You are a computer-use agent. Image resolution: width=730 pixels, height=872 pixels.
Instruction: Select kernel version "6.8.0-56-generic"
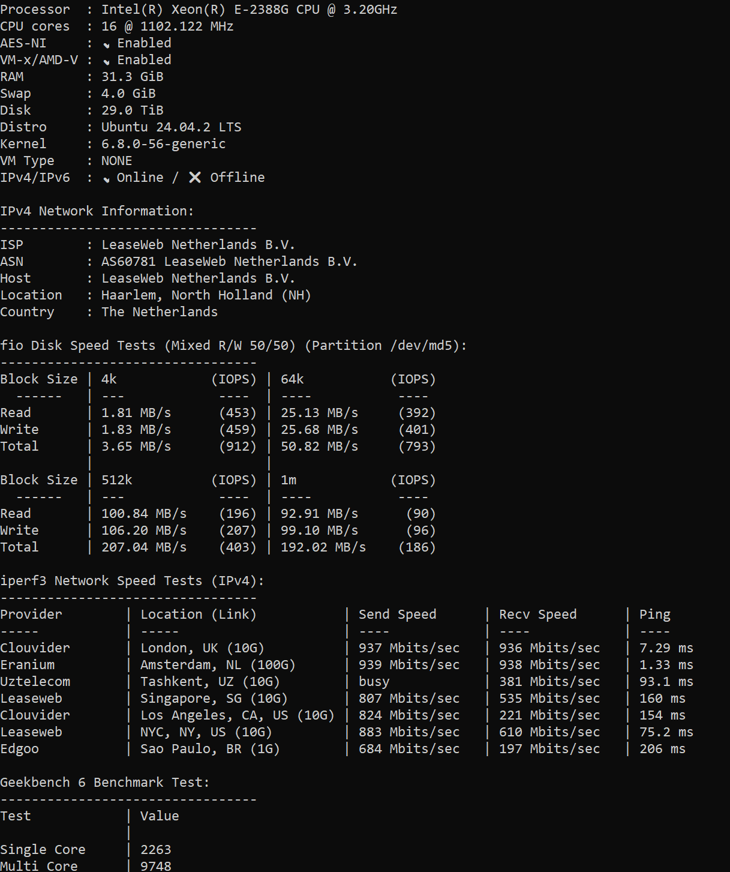pyautogui.click(x=164, y=144)
